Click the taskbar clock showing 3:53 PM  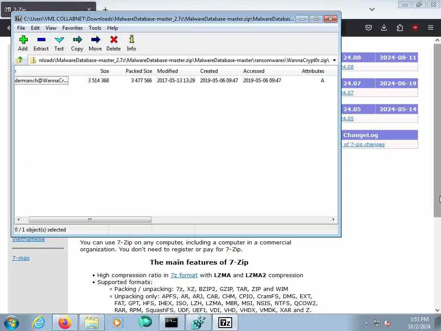[419, 323]
